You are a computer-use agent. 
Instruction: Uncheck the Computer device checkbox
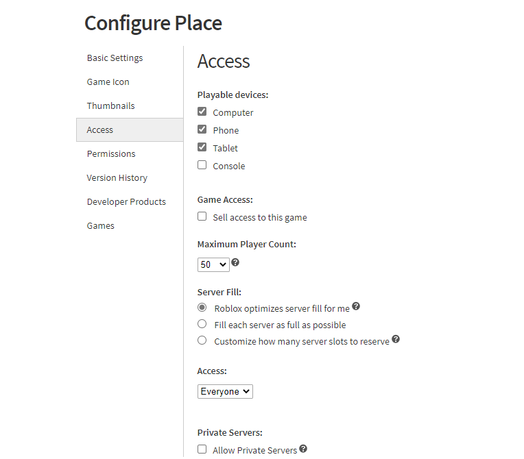point(202,112)
